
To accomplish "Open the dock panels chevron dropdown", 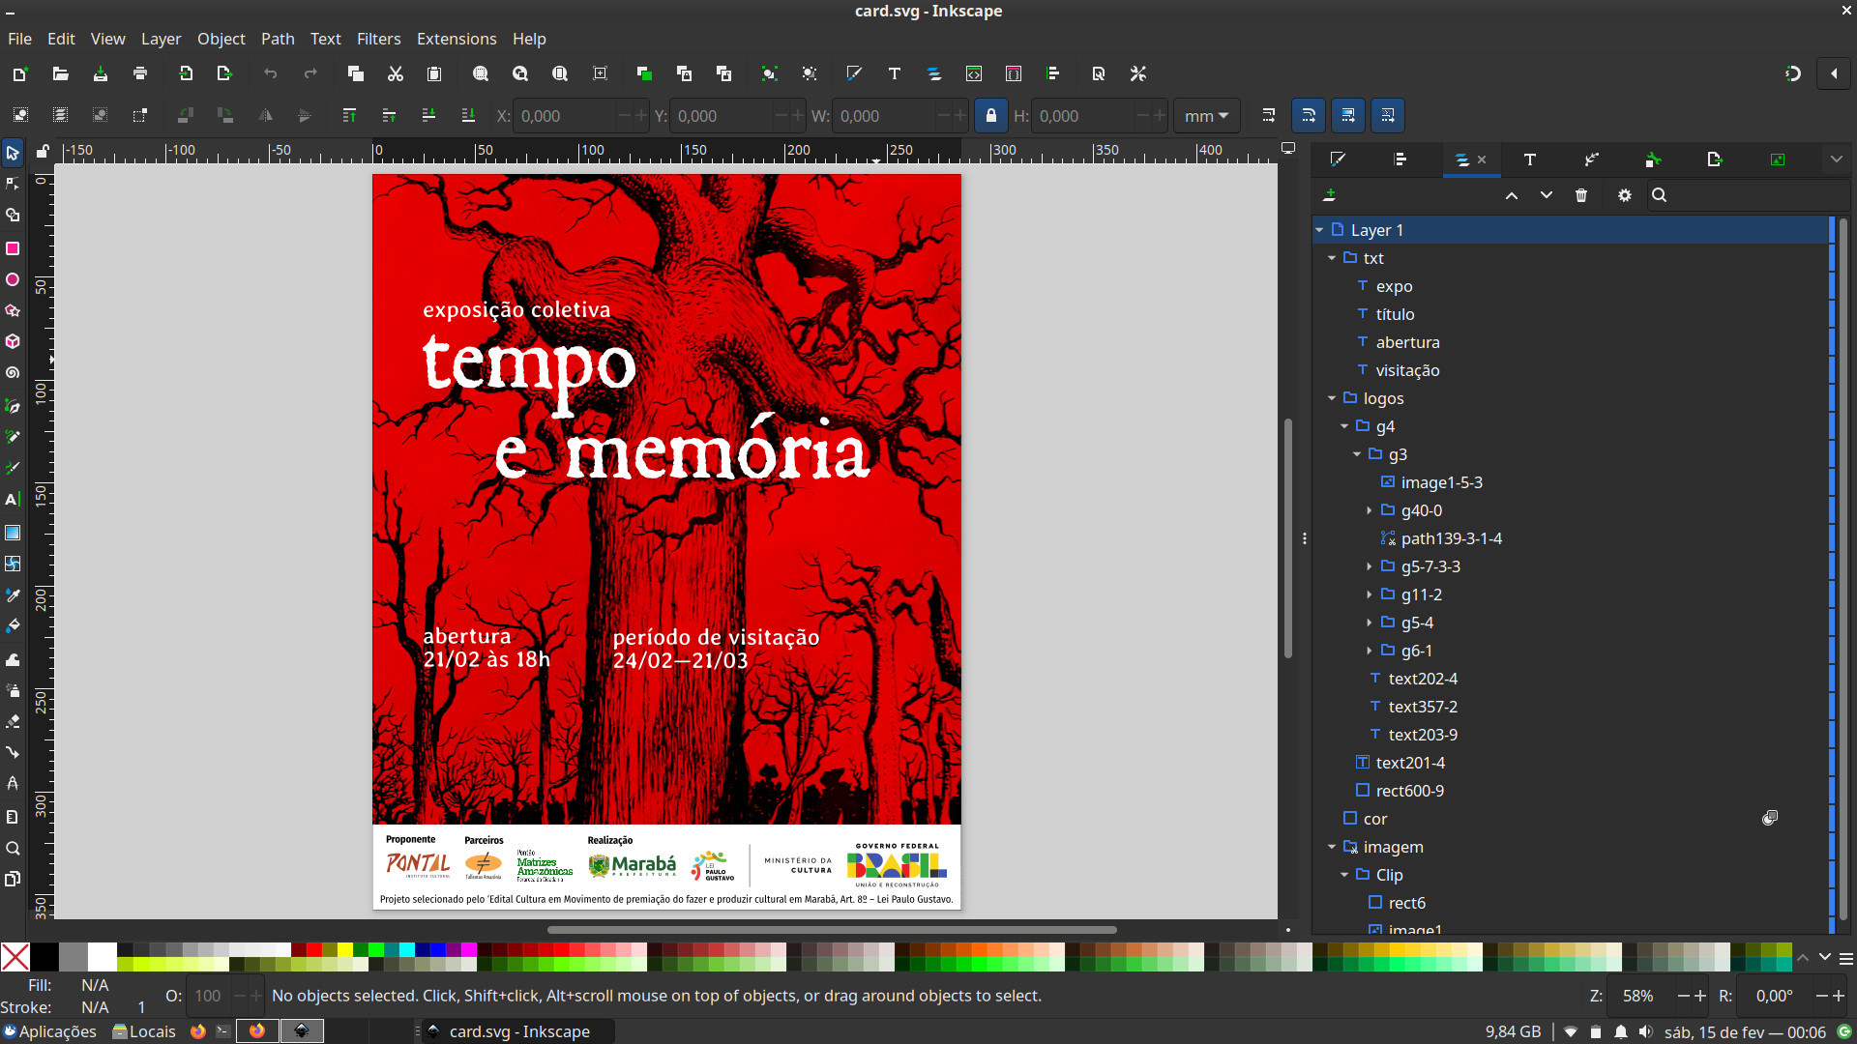I will [x=1836, y=159].
